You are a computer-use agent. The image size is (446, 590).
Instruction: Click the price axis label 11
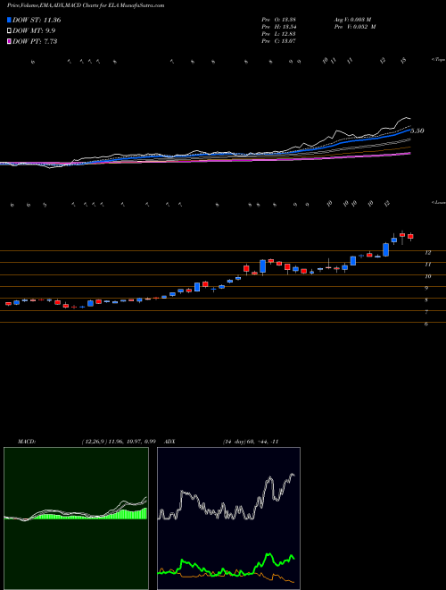pyautogui.click(x=427, y=265)
